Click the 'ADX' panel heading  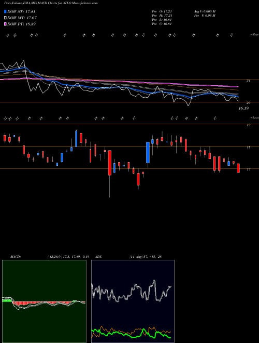pyautogui.click(x=98, y=257)
